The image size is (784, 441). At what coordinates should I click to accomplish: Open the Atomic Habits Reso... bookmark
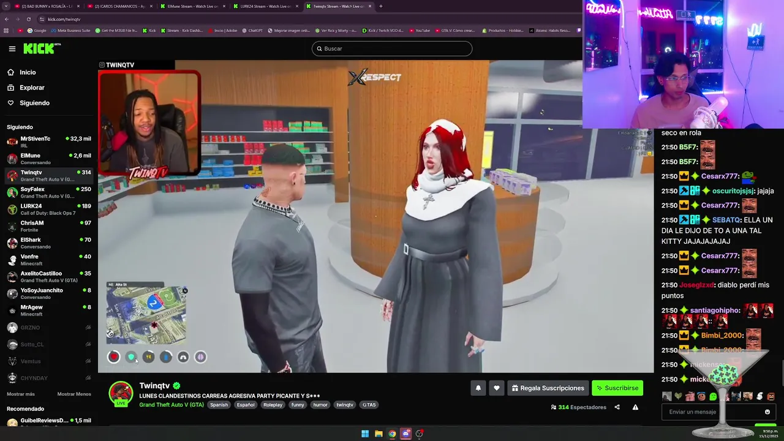coord(549,30)
